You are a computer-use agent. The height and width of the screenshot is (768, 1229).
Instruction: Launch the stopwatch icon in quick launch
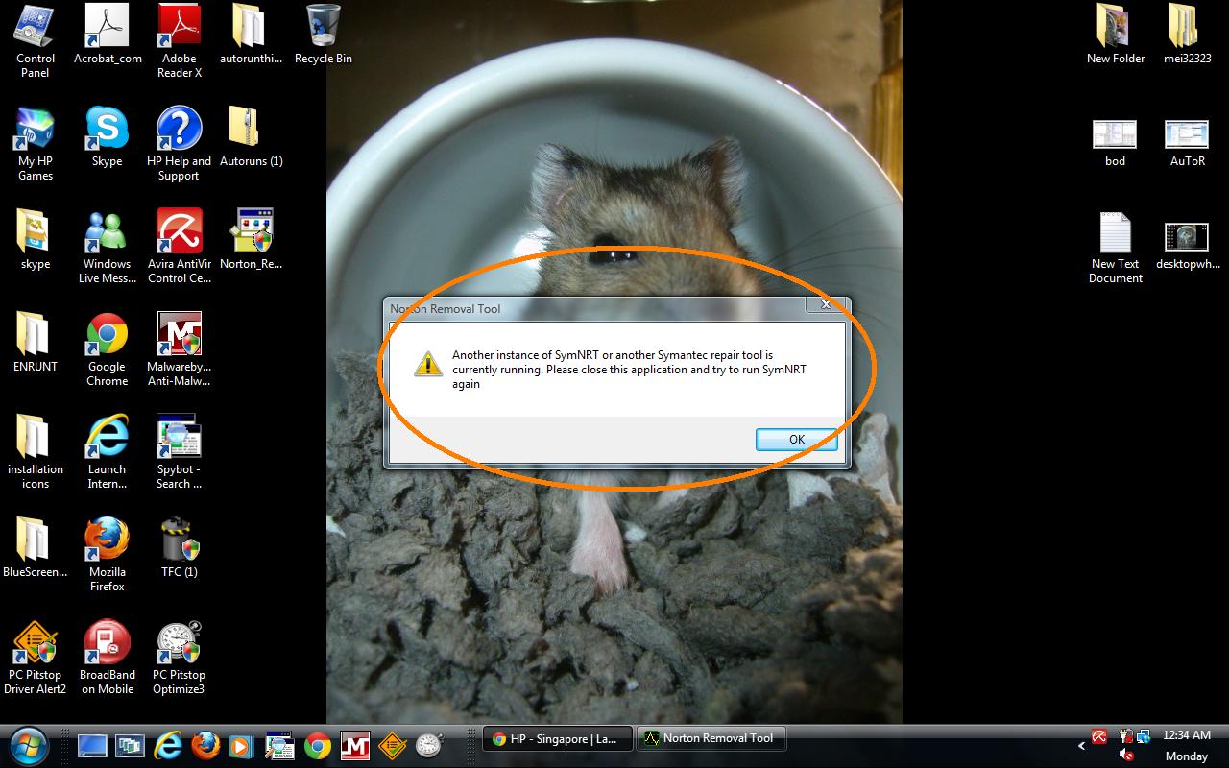429,746
